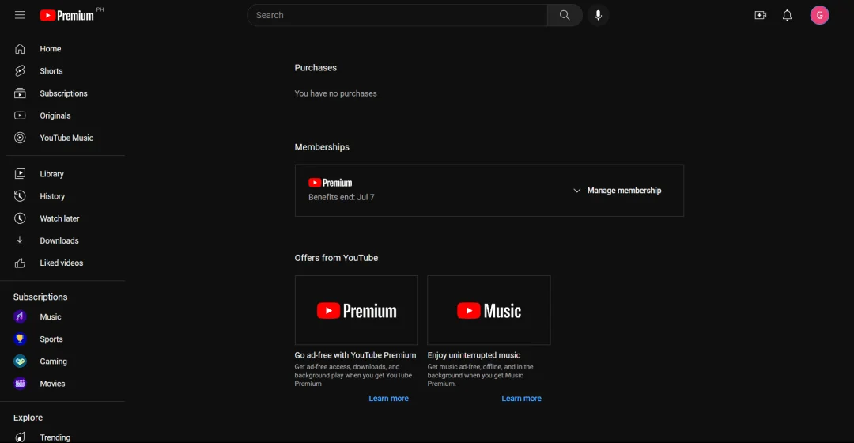
Task: Click 'Go ad-free with YouTube Premium' title
Action: coord(355,355)
